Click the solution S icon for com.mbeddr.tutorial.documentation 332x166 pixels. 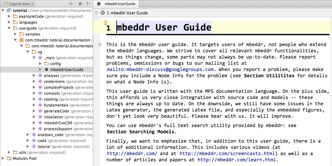tap(22, 40)
